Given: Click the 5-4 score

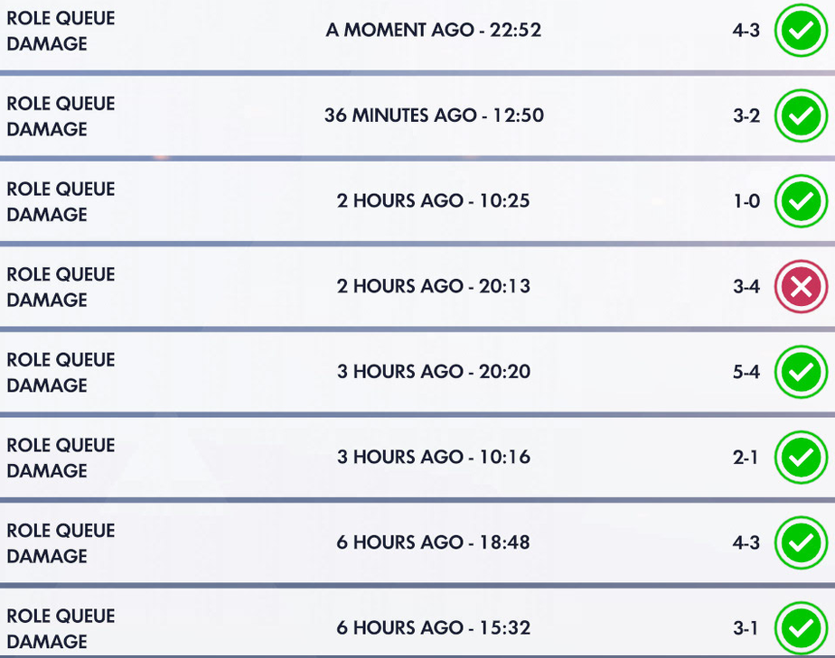Looking at the screenshot, I should [746, 372].
